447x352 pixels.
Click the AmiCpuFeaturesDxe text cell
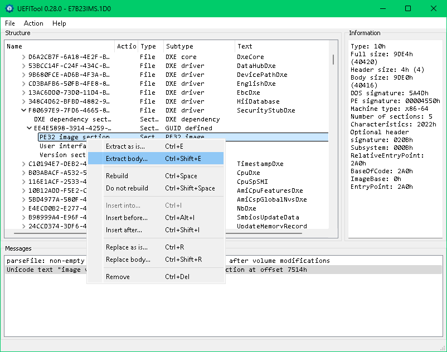pos(270,190)
